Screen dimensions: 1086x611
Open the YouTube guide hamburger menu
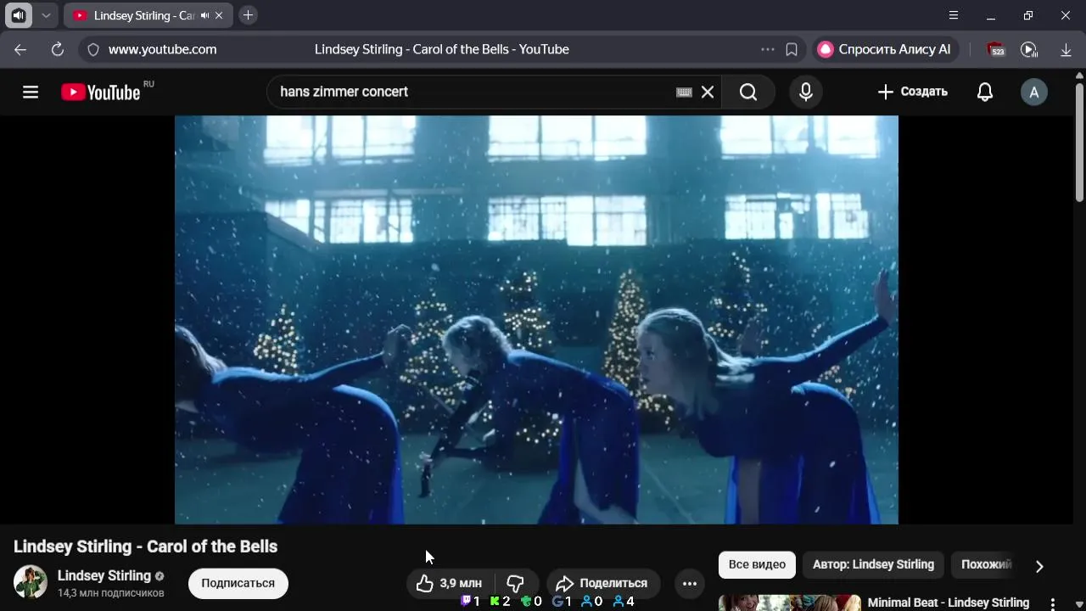pyautogui.click(x=31, y=92)
